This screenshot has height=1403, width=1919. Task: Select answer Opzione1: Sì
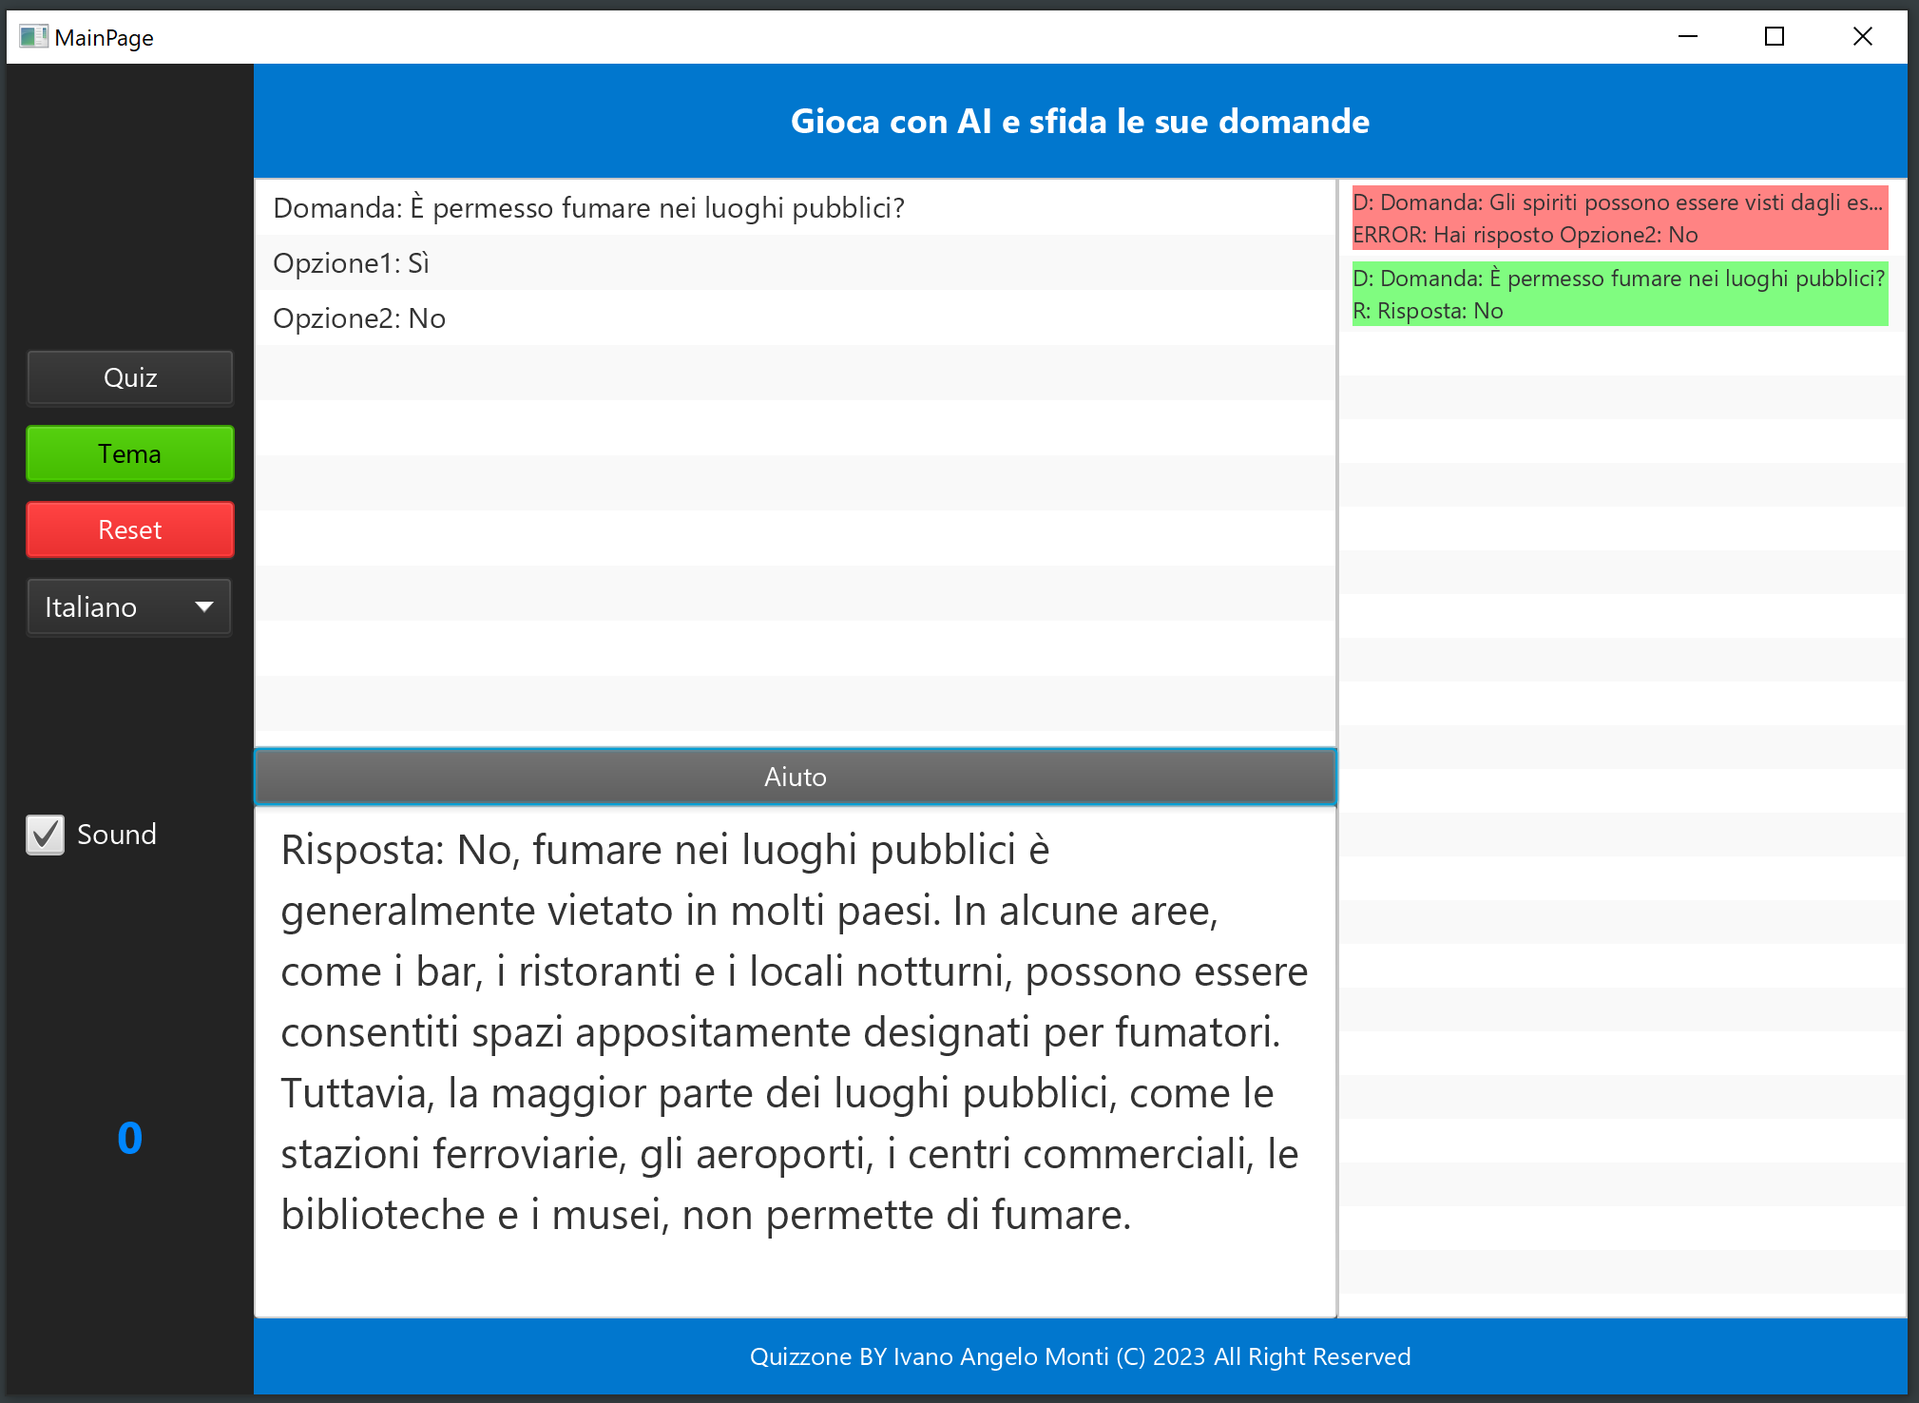352,263
